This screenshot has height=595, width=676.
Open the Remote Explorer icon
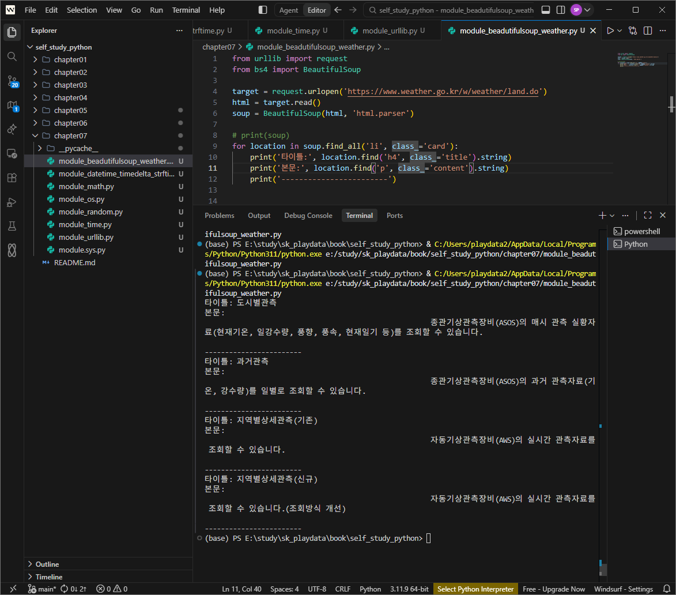point(12,153)
